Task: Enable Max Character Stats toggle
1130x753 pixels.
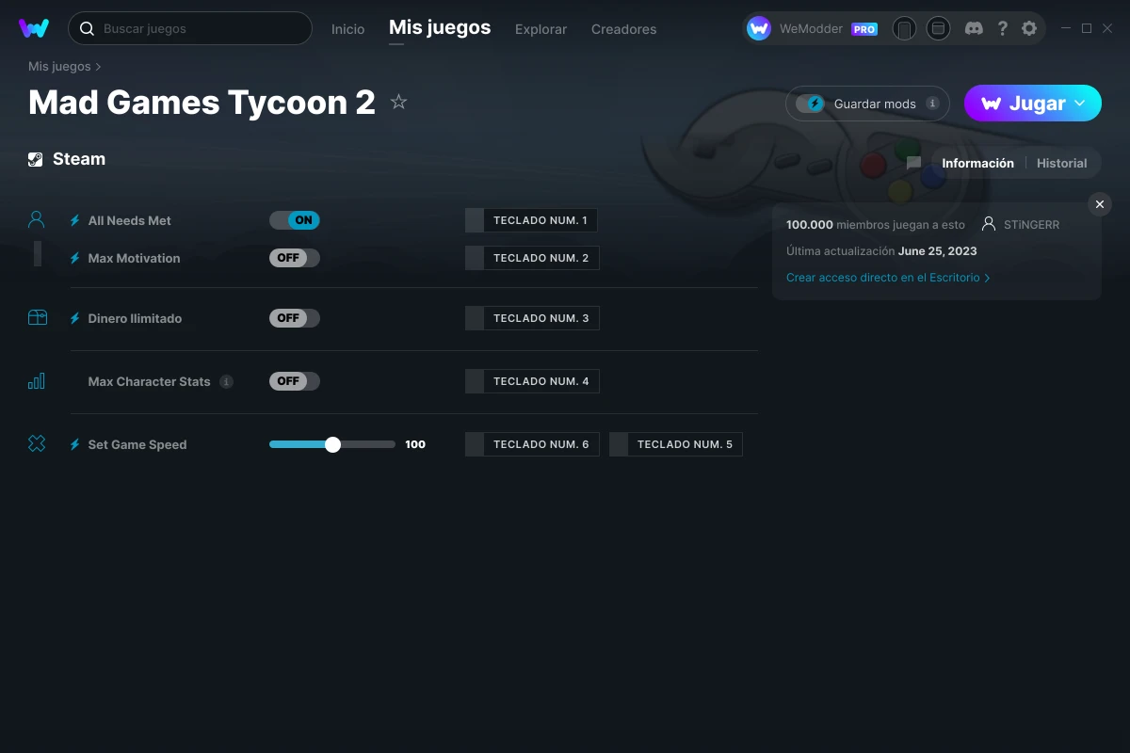Action: point(295,381)
